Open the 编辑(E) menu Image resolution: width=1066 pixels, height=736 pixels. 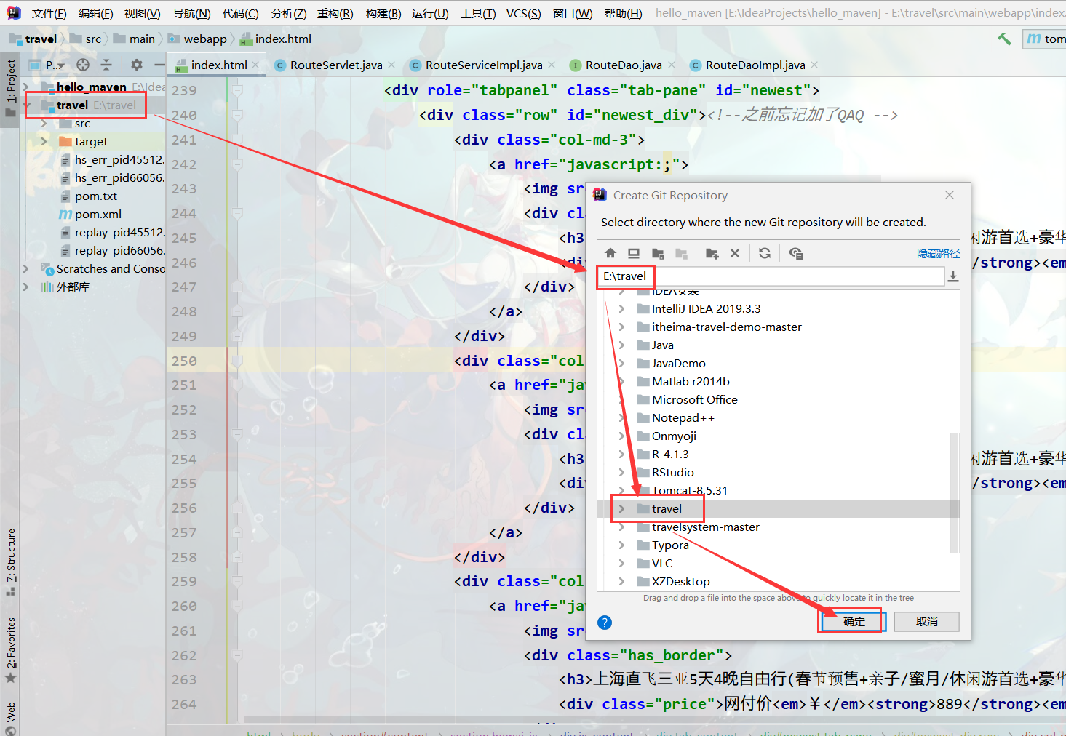[95, 13]
